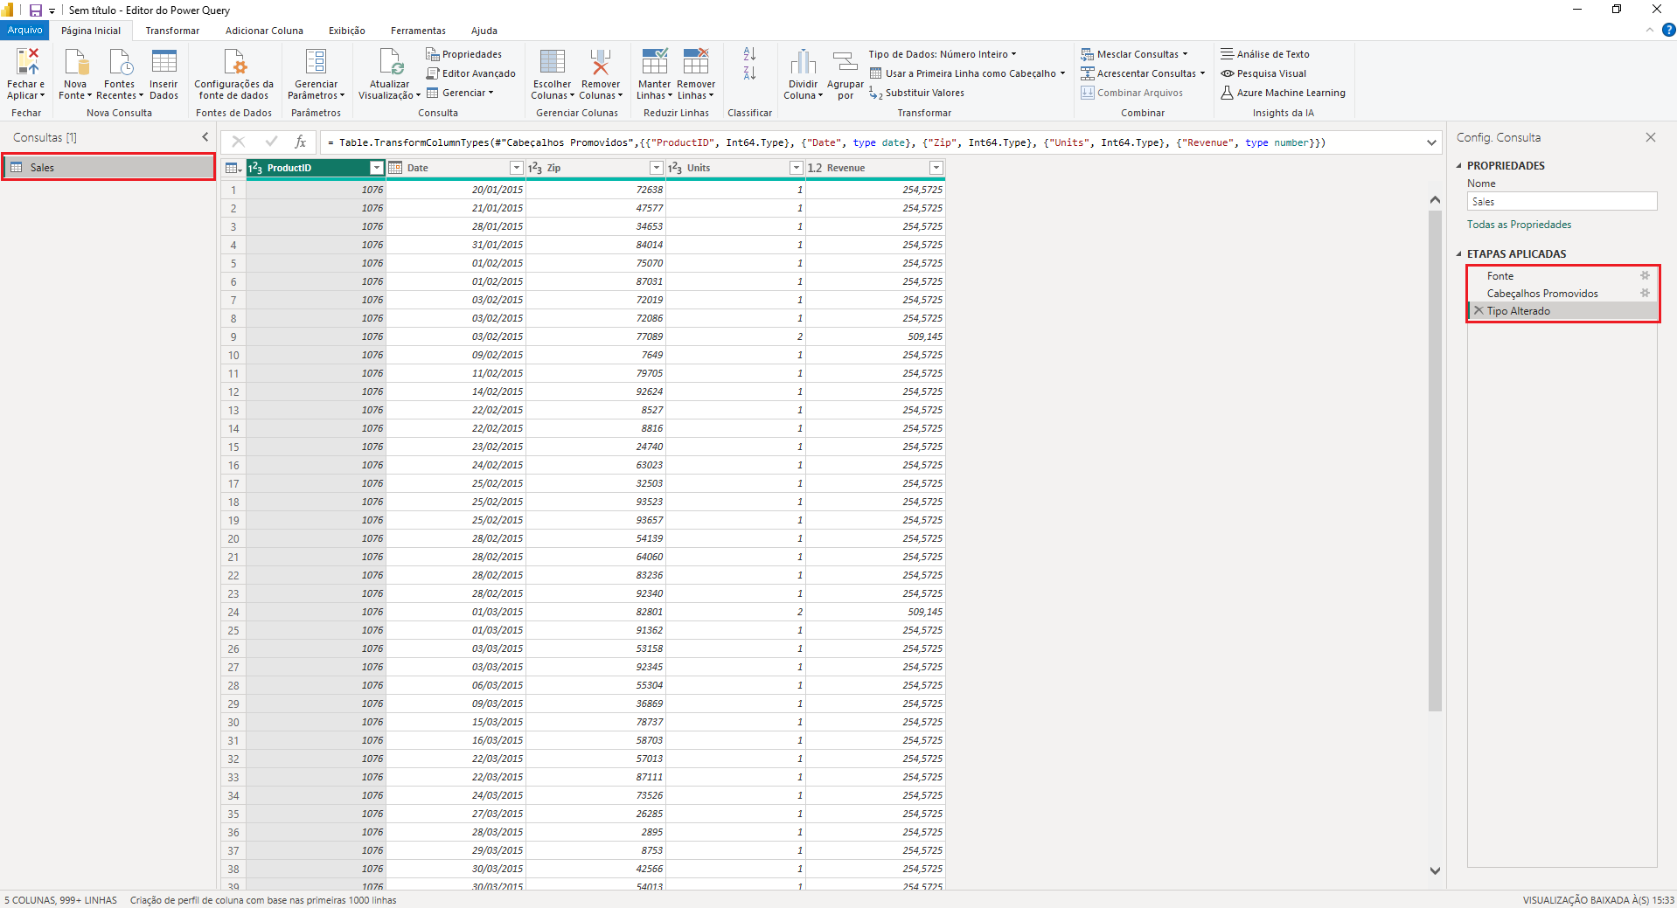
Task: Click the Remover Colunas icon
Action: click(x=601, y=62)
